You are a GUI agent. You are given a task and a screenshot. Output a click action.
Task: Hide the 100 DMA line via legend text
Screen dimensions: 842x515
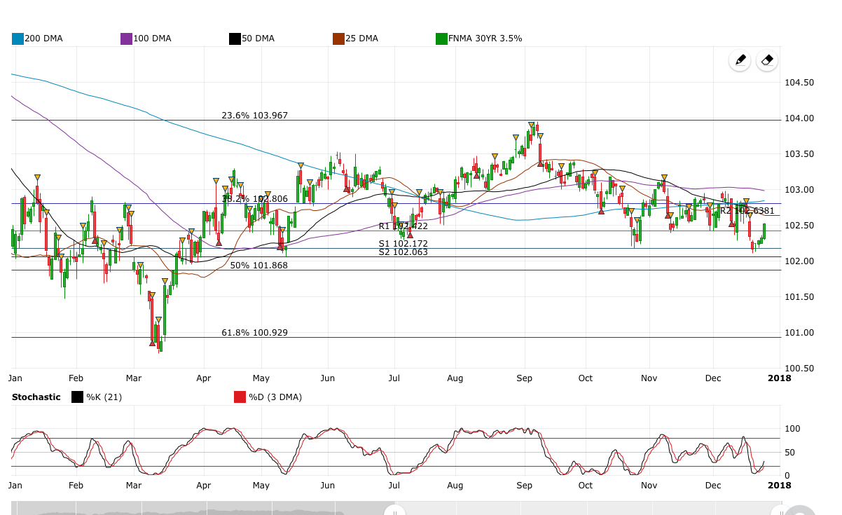[152, 39]
